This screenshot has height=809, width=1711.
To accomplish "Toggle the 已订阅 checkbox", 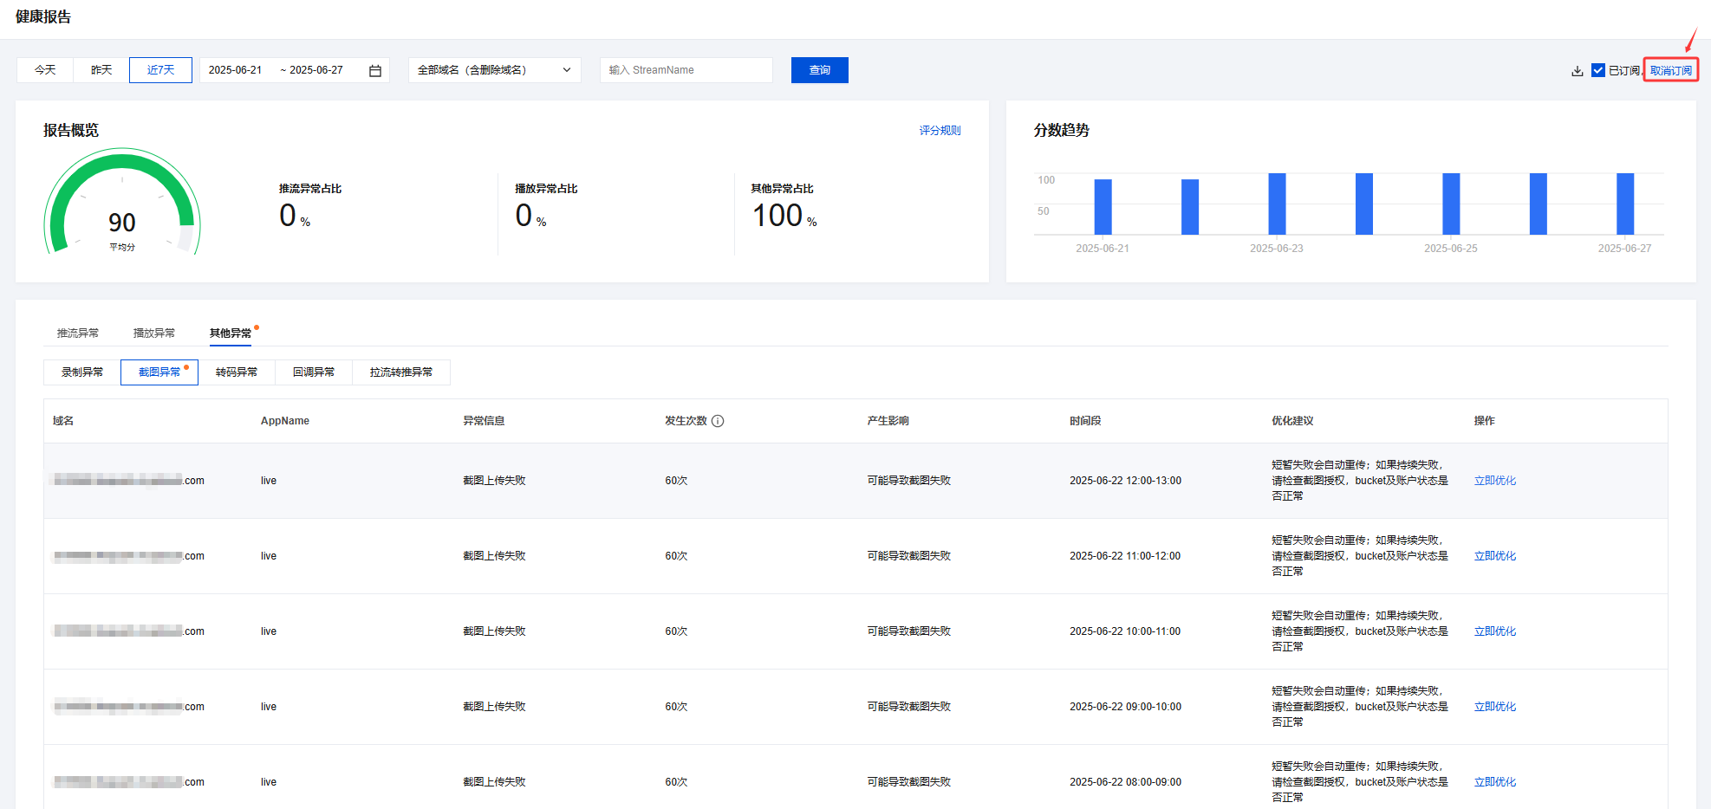I will pyautogui.click(x=1597, y=70).
